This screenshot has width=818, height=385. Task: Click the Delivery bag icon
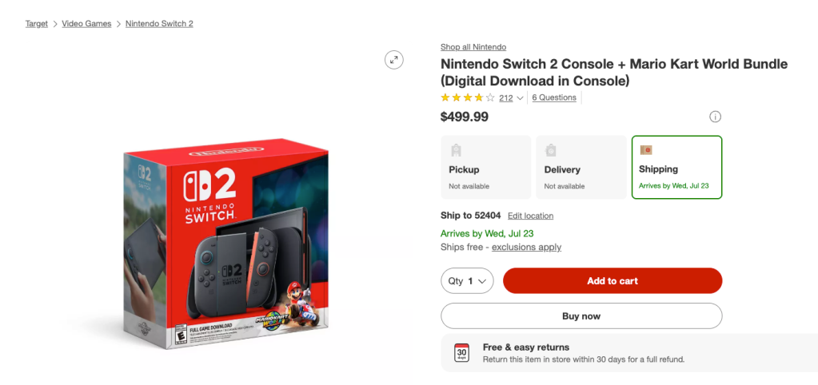551,150
